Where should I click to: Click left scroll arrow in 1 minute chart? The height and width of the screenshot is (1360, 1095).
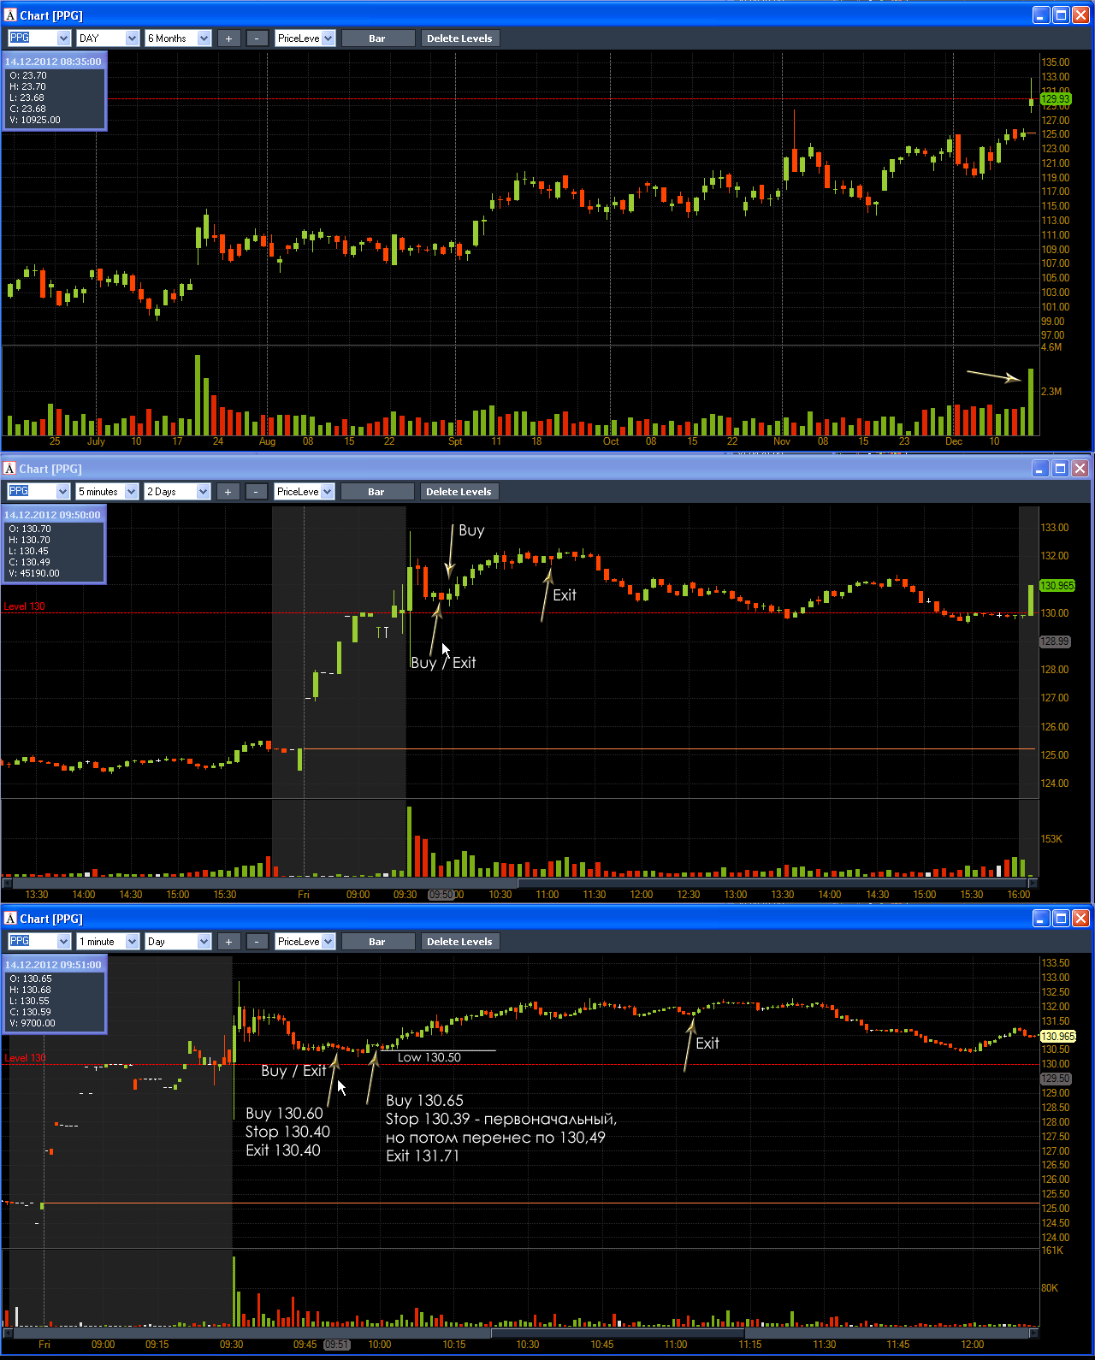click(8, 1333)
